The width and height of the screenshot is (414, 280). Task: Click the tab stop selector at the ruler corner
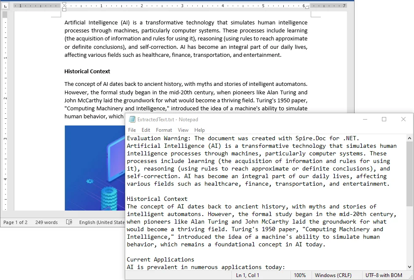click(x=5, y=5)
